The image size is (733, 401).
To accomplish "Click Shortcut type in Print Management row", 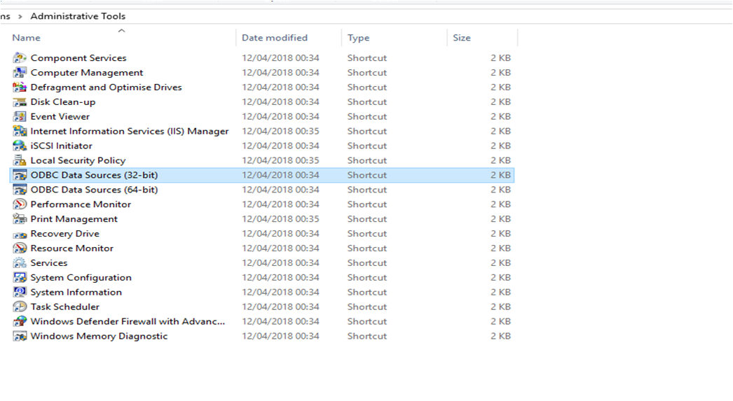I will 367,219.
